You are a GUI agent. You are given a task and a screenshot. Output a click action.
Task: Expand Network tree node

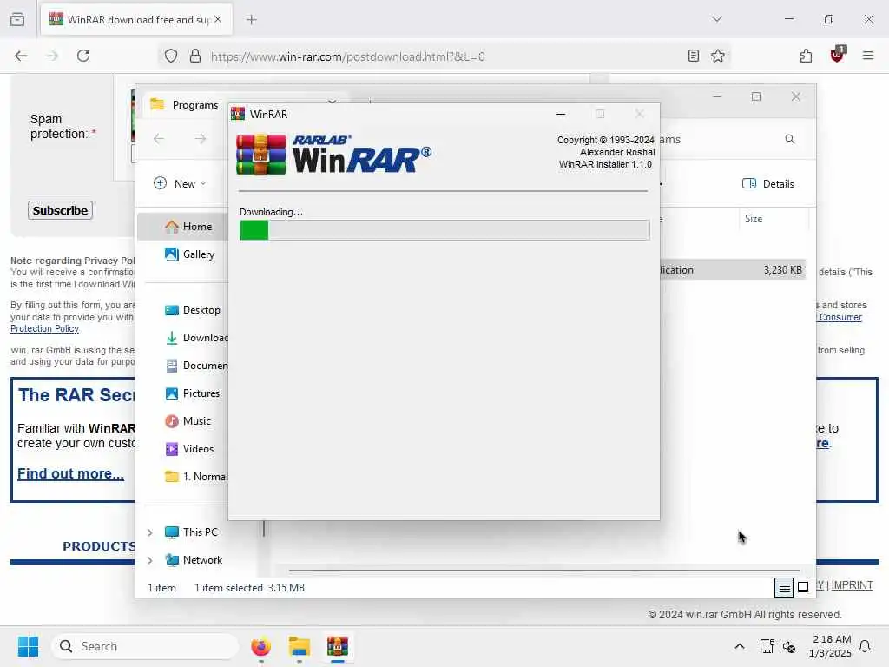tap(149, 560)
